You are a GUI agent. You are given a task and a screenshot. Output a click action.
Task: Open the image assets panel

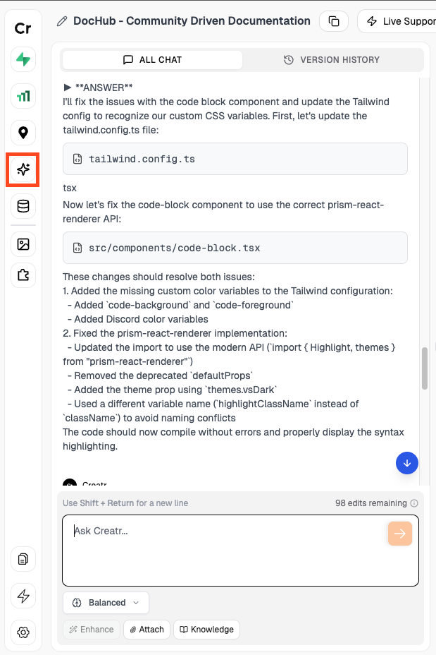(x=23, y=244)
